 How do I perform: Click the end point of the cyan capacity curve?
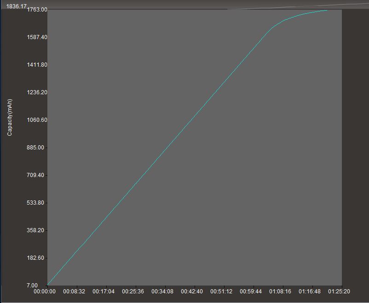327,10
